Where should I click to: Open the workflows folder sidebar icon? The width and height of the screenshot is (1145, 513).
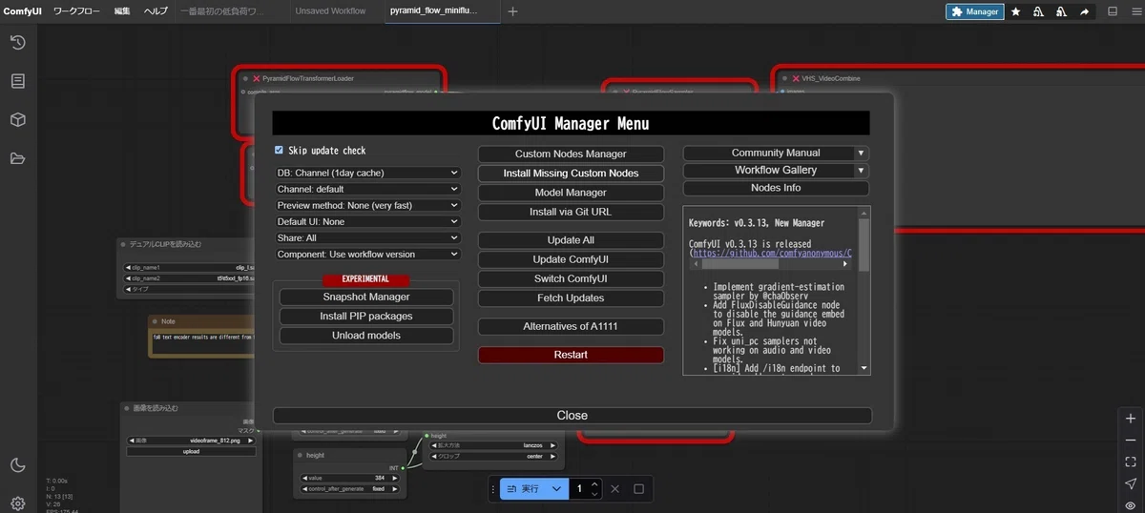(x=17, y=158)
